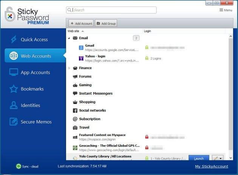Open the Menu hamburger button
The width and height of the screenshot is (238, 175).
[226, 10]
